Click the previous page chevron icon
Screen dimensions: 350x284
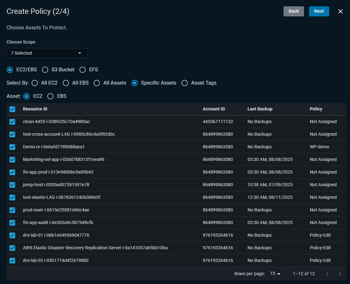click(327, 274)
